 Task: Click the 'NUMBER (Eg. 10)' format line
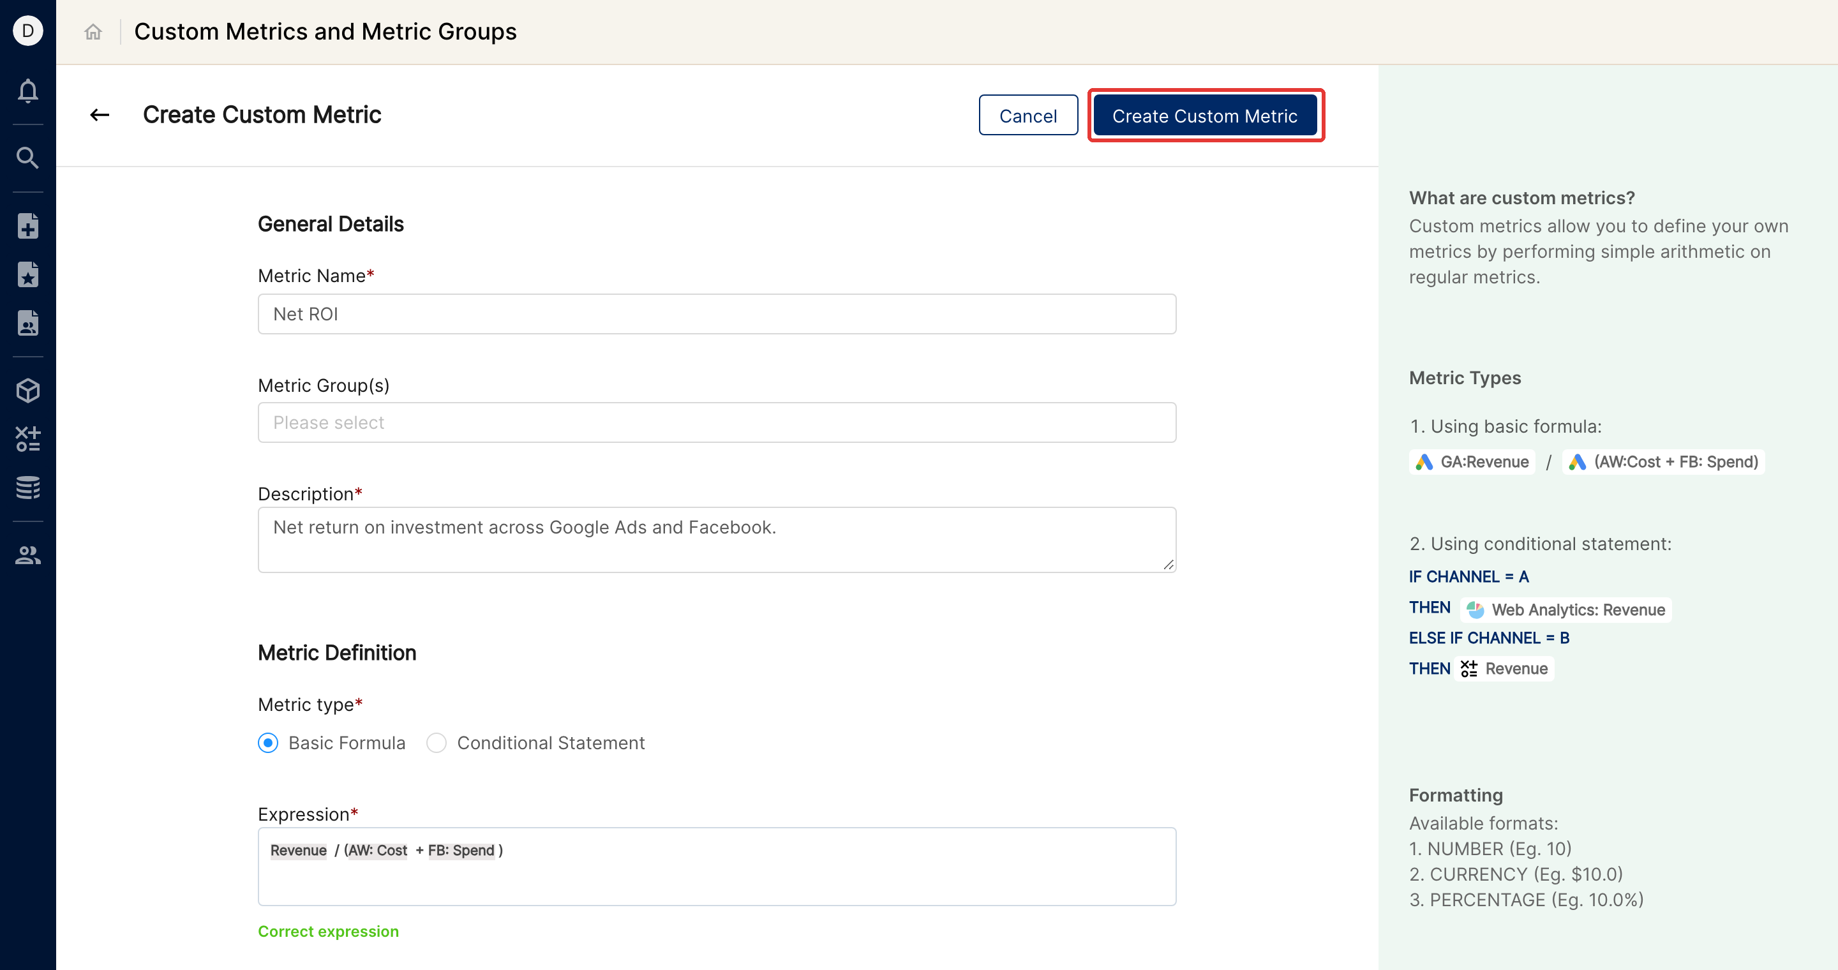pyautogui.click(x=1490, y=848)
